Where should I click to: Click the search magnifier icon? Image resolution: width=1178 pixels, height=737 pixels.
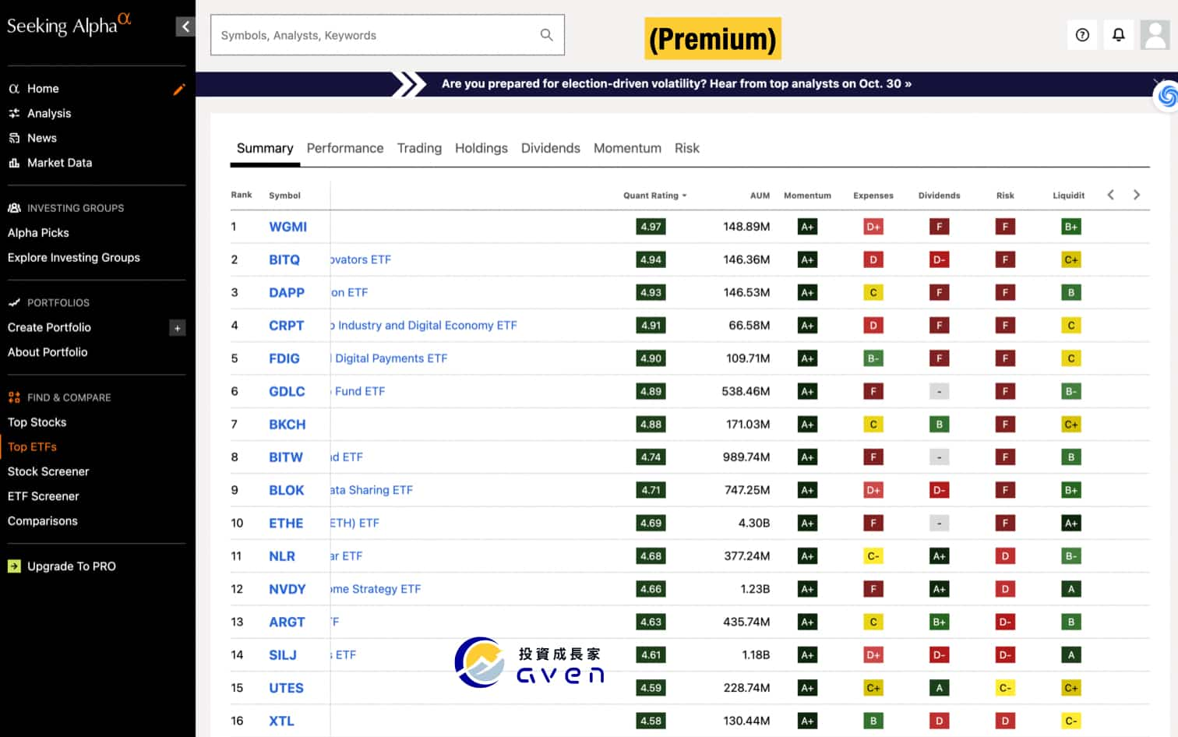point(546,35)
